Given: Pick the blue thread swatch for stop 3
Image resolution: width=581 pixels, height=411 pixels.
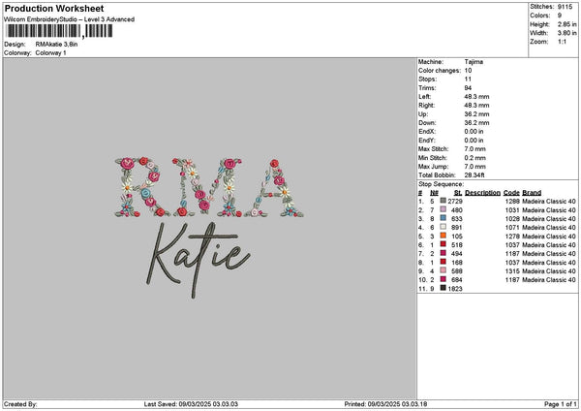Looking at the screenshot, I should point(443,219).
